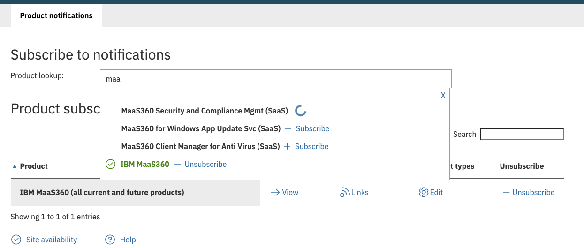Image resolution: width=584 pixels, height=248 pixels.
Task: Click the 'Product lookup:' label
Action: [37, 75]
